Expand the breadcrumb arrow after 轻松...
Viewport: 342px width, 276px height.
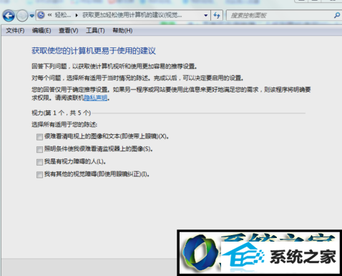pyautogui.click(x=77, y=16)
